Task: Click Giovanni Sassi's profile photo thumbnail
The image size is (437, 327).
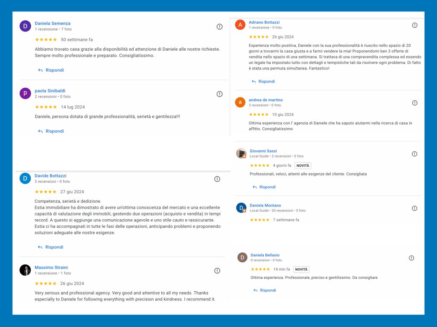Action: (x=241, y=153)
